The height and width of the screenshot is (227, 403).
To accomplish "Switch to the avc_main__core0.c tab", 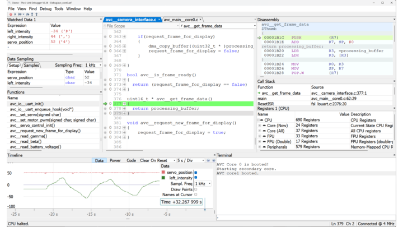I will [180, 20].
